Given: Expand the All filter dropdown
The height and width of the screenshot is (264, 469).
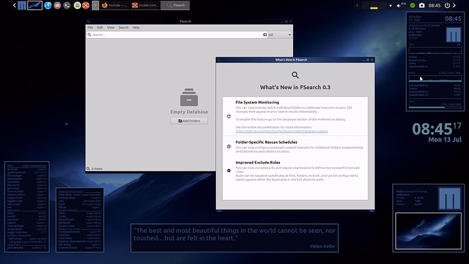Looking at the screenshot, I should [279, 35].
